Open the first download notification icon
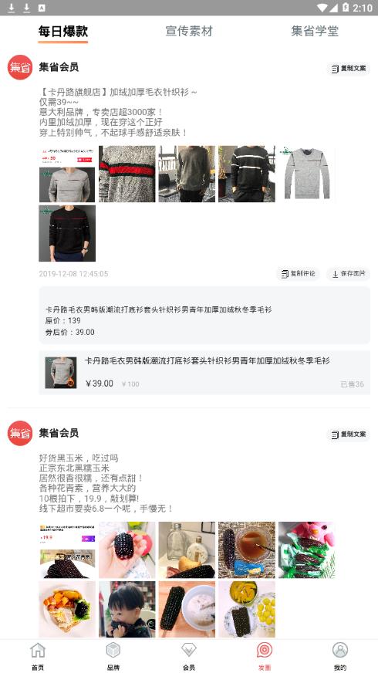The image size is (378, 673). click(12, 8)
